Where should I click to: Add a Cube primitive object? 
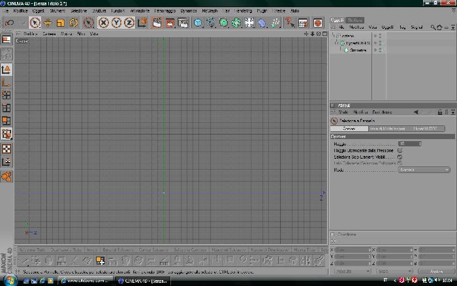click(x=198, y=22)
